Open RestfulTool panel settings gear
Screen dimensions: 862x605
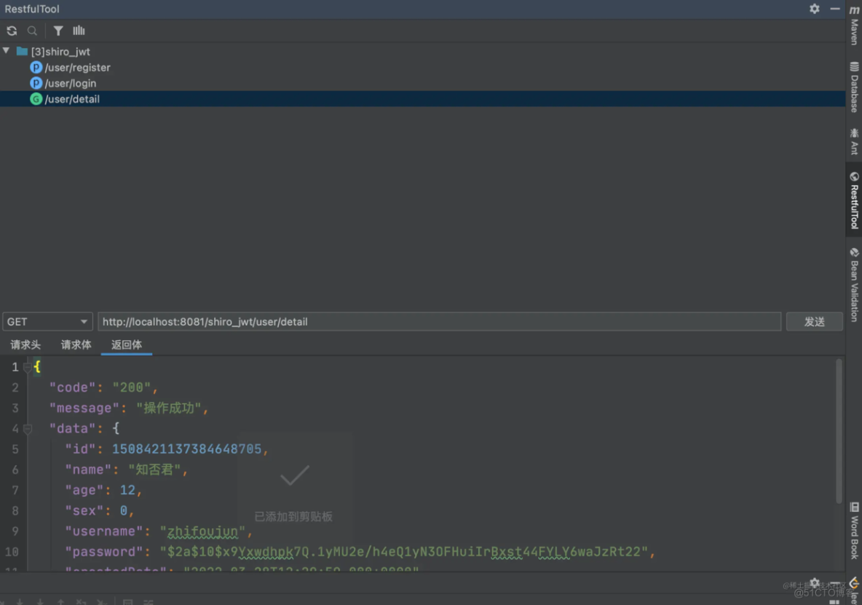click(x=815, y=9)
